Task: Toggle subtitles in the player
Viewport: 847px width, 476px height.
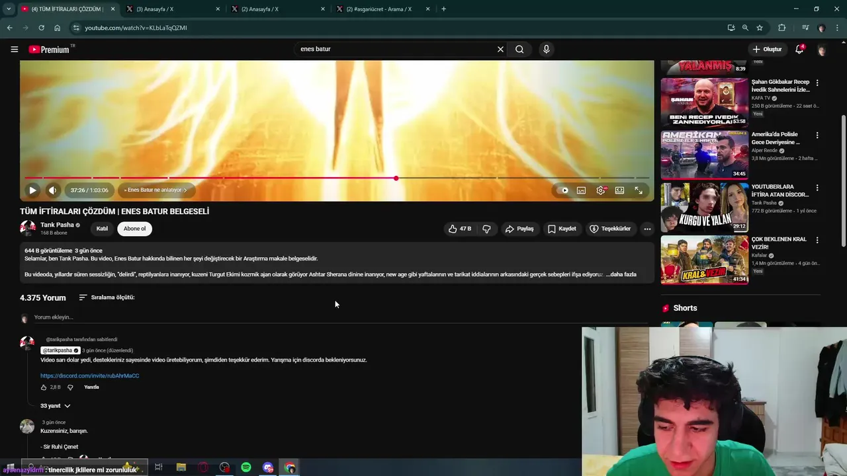Action: pyautogui.click(x=581, y=190)
